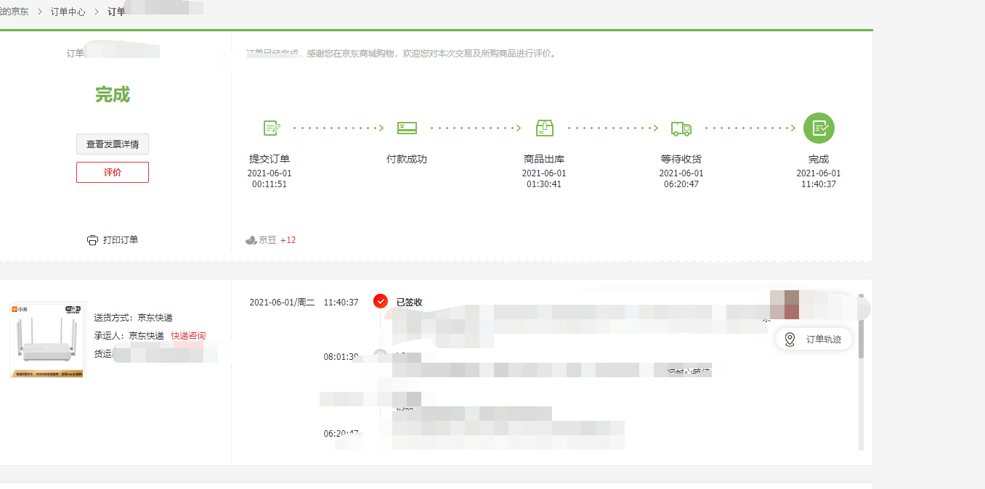
Task: Click the location pin in 订单轨迹
Action: [790, 340]
